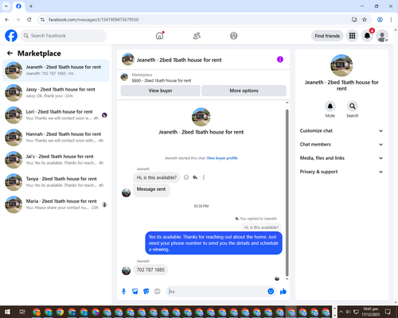This screenshot has height=318, width=398.
Task: Click the voice clip microphone icon
Action: click(123, 292)
